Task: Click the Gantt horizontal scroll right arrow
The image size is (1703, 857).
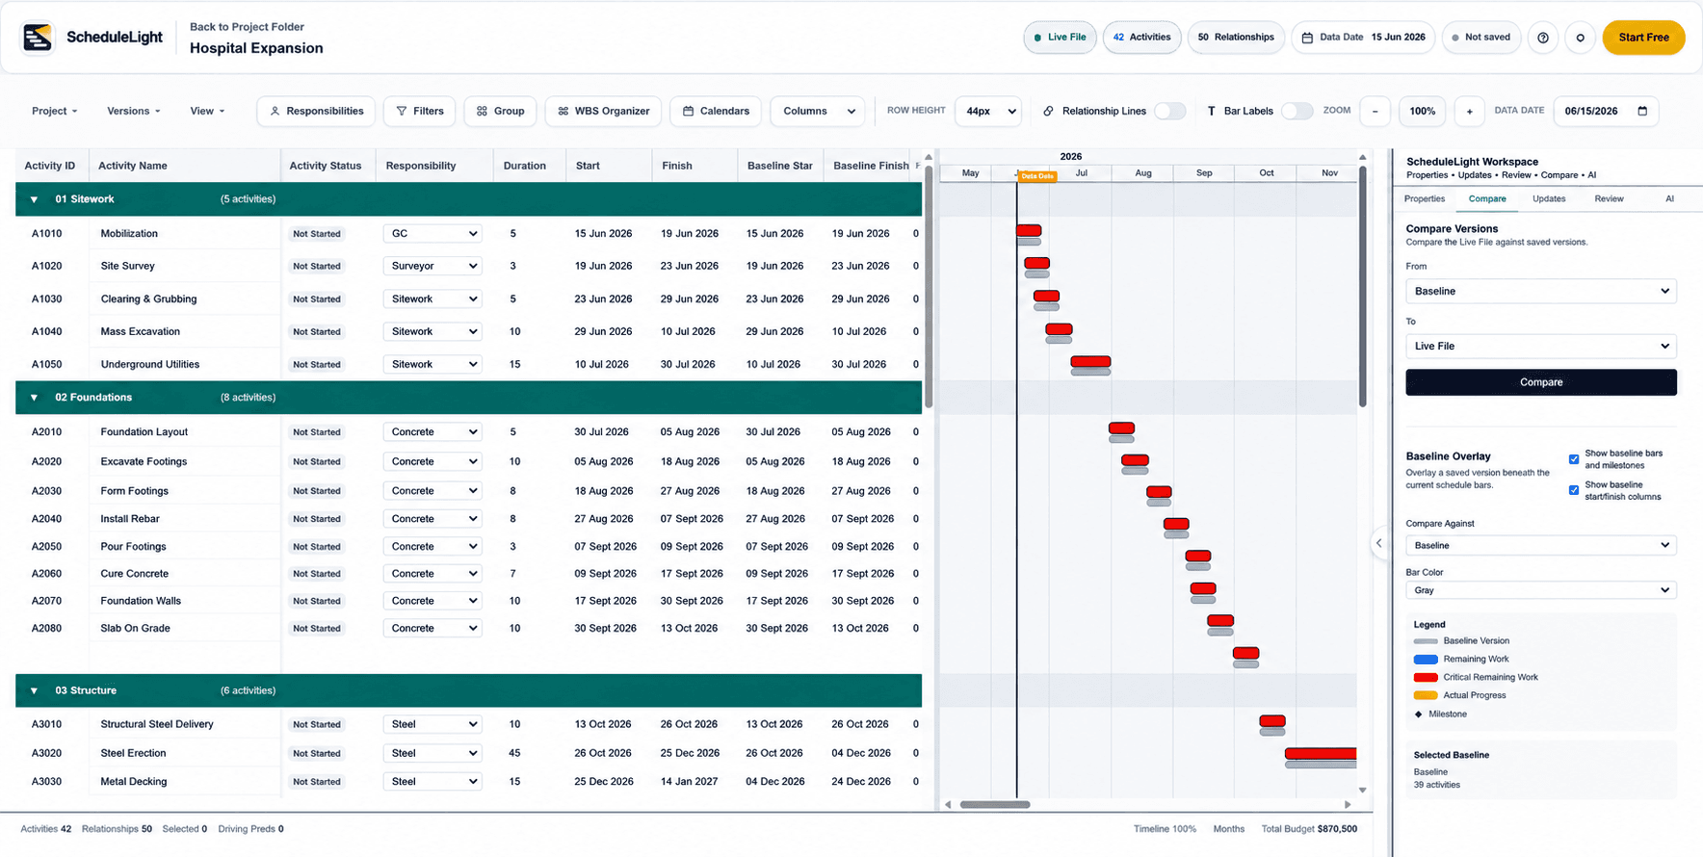Action: (1348, 804)
